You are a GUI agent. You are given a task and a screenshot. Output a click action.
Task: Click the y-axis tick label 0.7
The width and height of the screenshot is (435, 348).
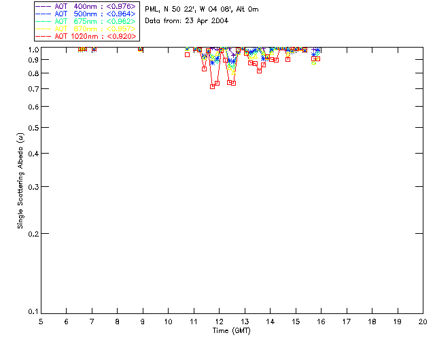[x=33, y=89]
